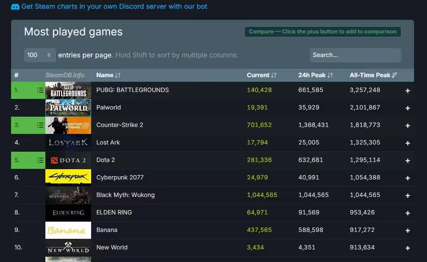
Task: Open the Discord bot Steam charts link
Action: tap(114, 6)
